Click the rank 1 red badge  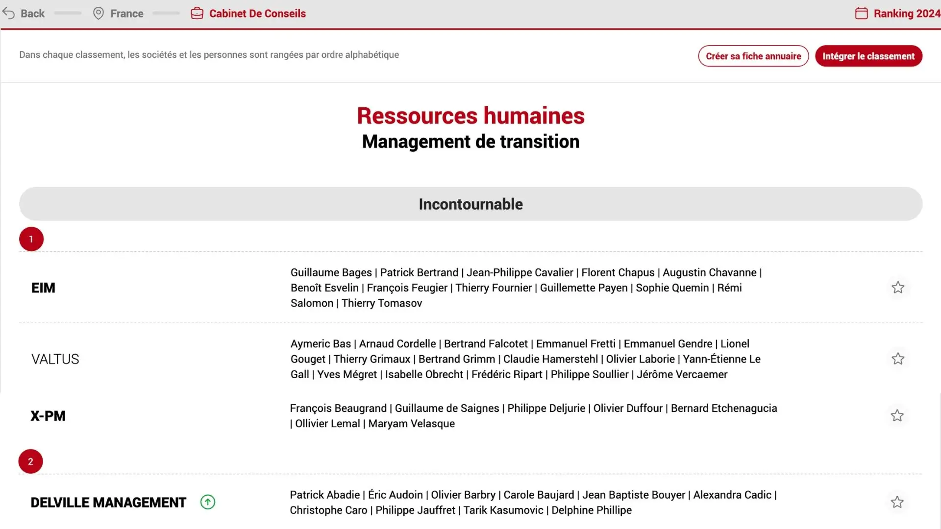tap(31, 239)
